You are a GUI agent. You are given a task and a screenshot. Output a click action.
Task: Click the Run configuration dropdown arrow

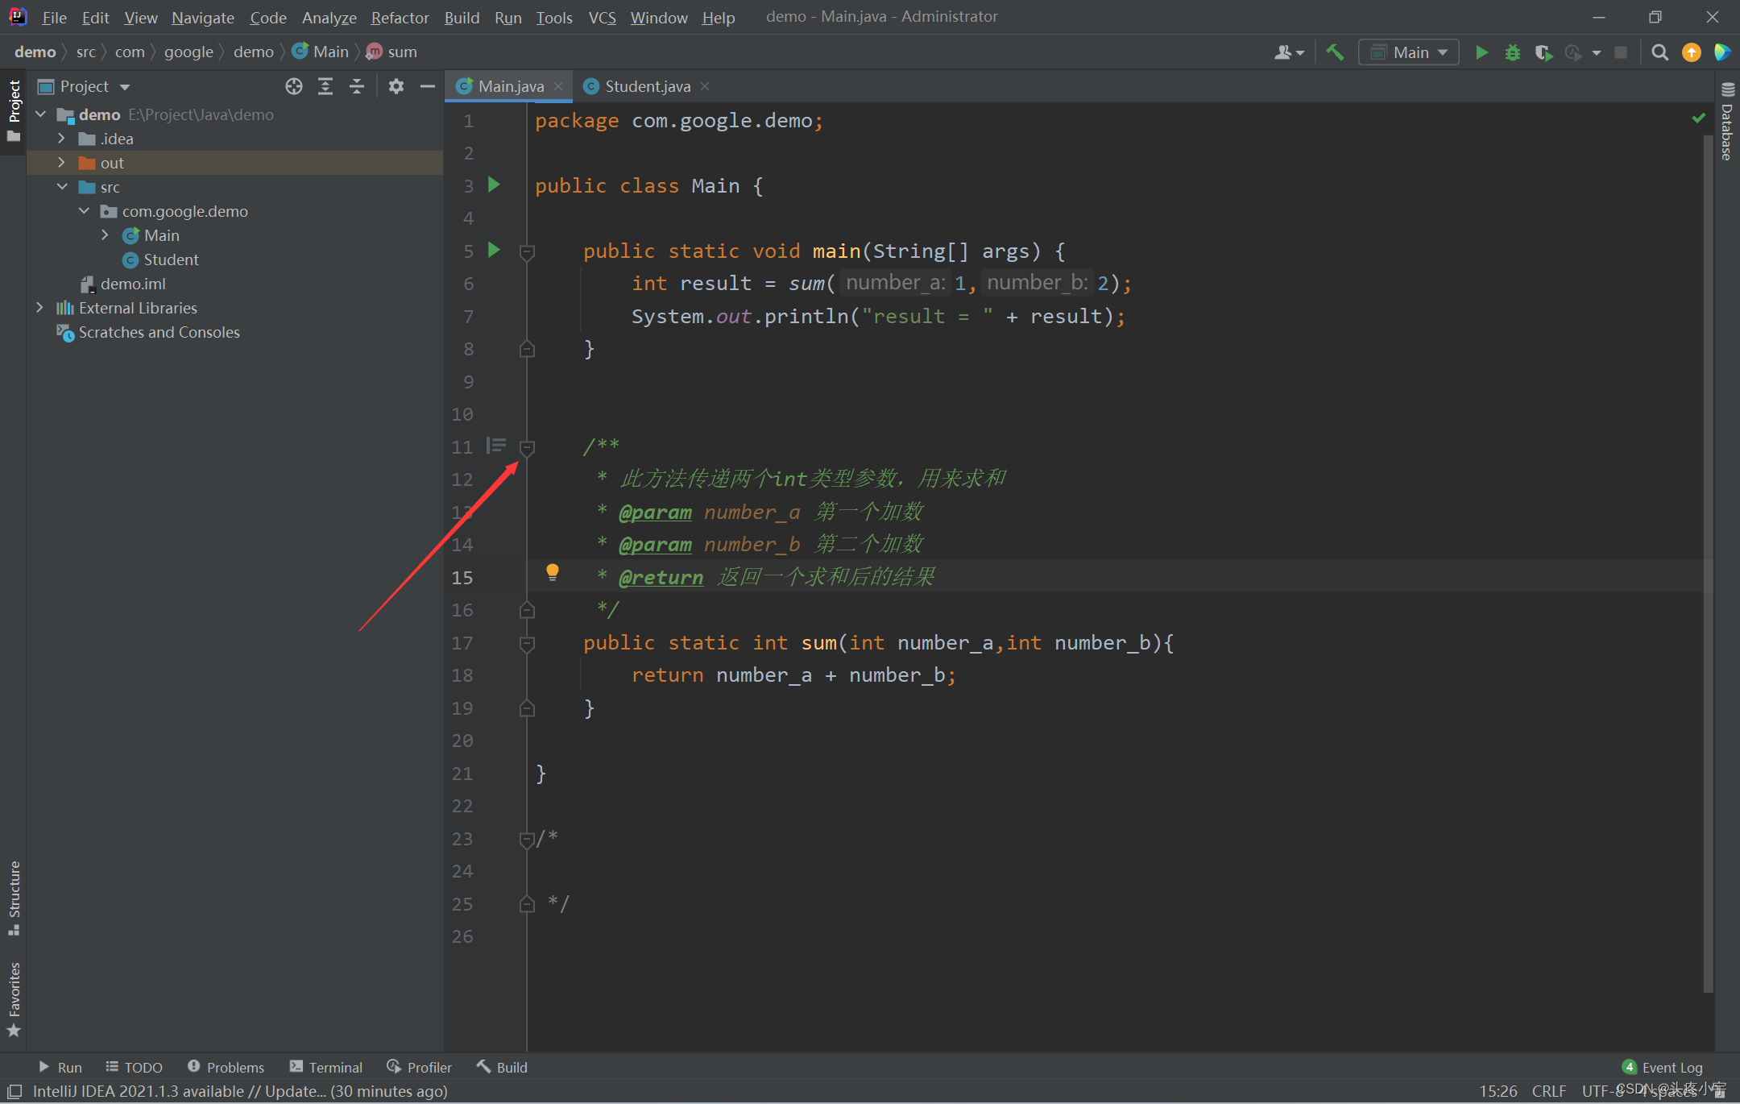(x=1444, y=51)
